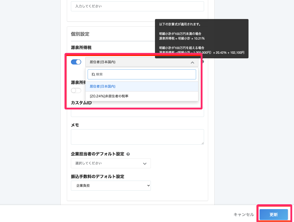Click the キャンセル link

244,215
